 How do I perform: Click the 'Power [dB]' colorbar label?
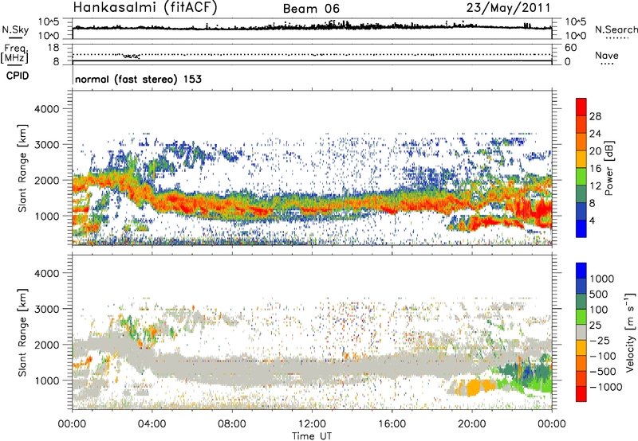(x=608, y=168)
